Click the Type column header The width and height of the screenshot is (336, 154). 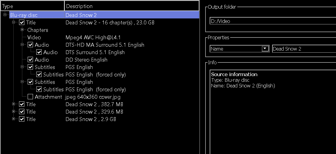[x=32, y=6]
